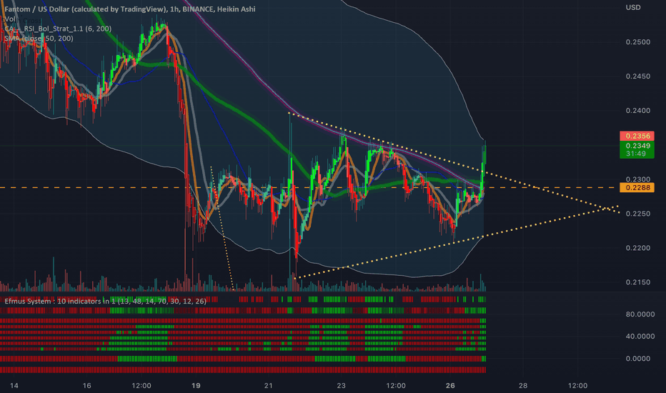The image size is (666, 393).
Task: Click the bold 26 date label on the time axis
Action: pyautogui.click(x=450, y=386)
